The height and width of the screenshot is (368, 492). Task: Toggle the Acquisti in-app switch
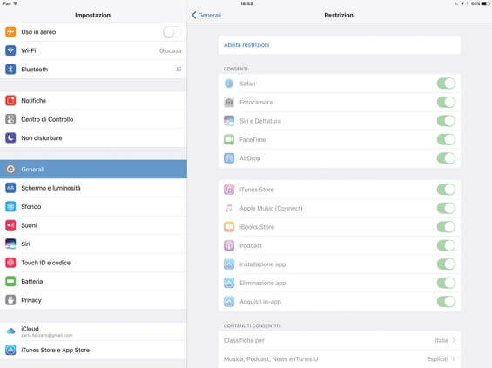coord(446,302)
